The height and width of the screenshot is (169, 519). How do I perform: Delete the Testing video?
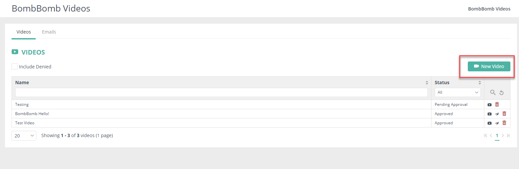click(497, 104)
